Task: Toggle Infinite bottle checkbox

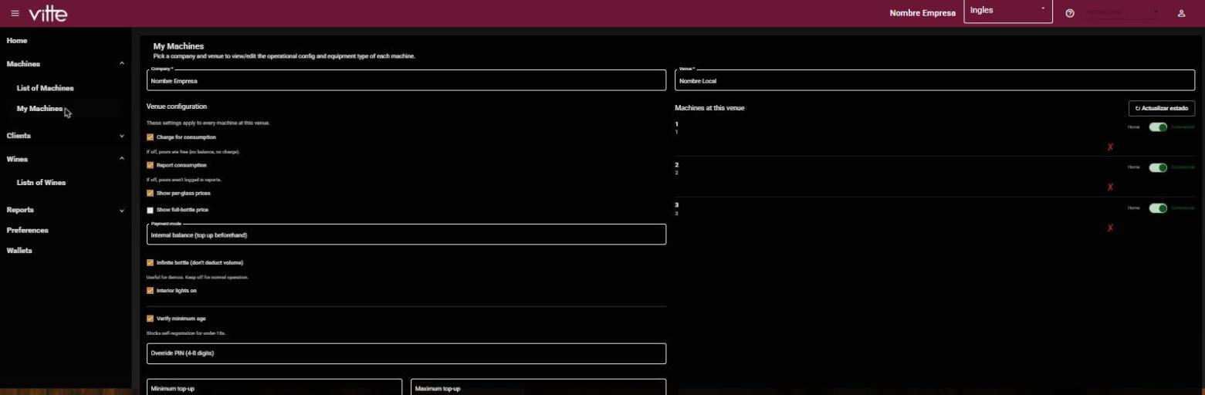Action: (150, 262)
